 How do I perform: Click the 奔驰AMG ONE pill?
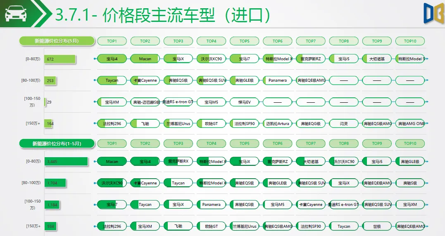(410, 123)
